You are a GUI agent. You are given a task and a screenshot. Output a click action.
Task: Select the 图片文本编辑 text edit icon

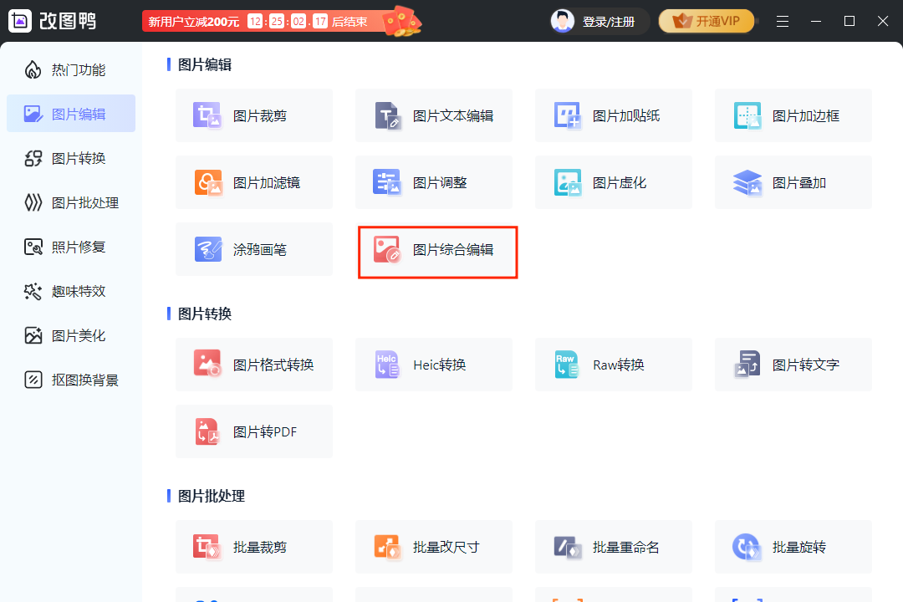click(x=388, y=115)
